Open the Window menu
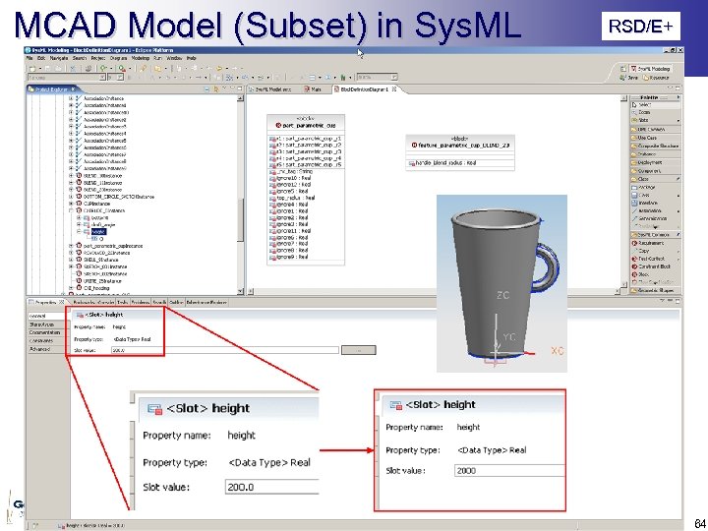The height and width of the screenshot is (531, 708). pos(174,58)
